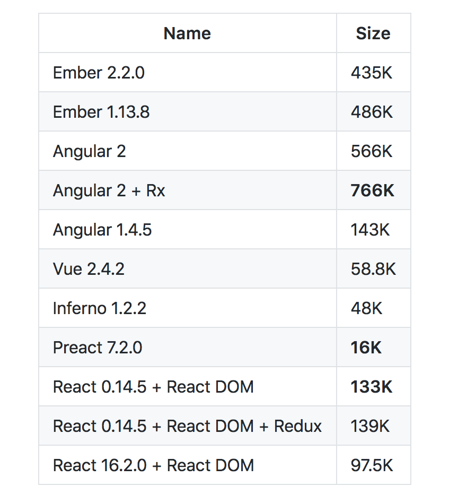
Task: Click the bold 16K size value
Action: pos(366,348)
